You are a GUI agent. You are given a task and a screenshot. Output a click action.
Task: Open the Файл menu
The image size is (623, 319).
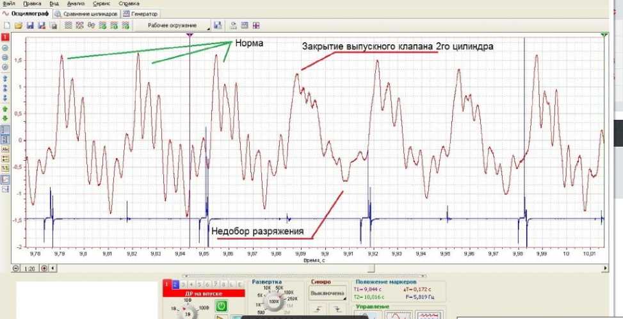(9, 3)
